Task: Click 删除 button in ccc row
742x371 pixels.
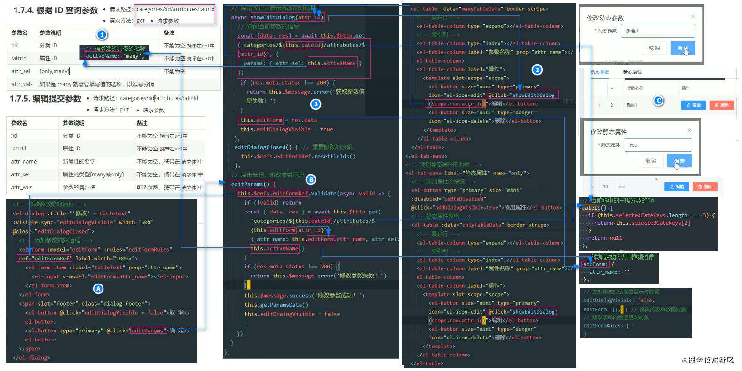Action: coord(705,187)
